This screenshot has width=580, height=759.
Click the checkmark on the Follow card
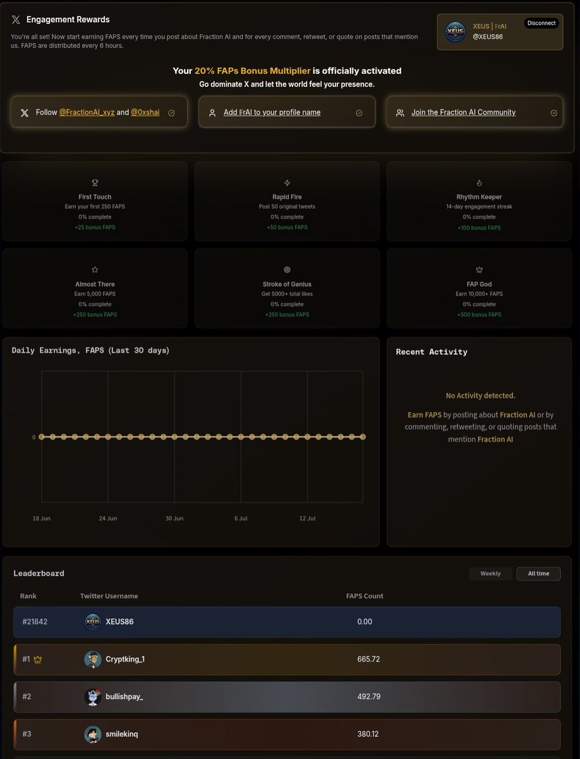[172, 113]
